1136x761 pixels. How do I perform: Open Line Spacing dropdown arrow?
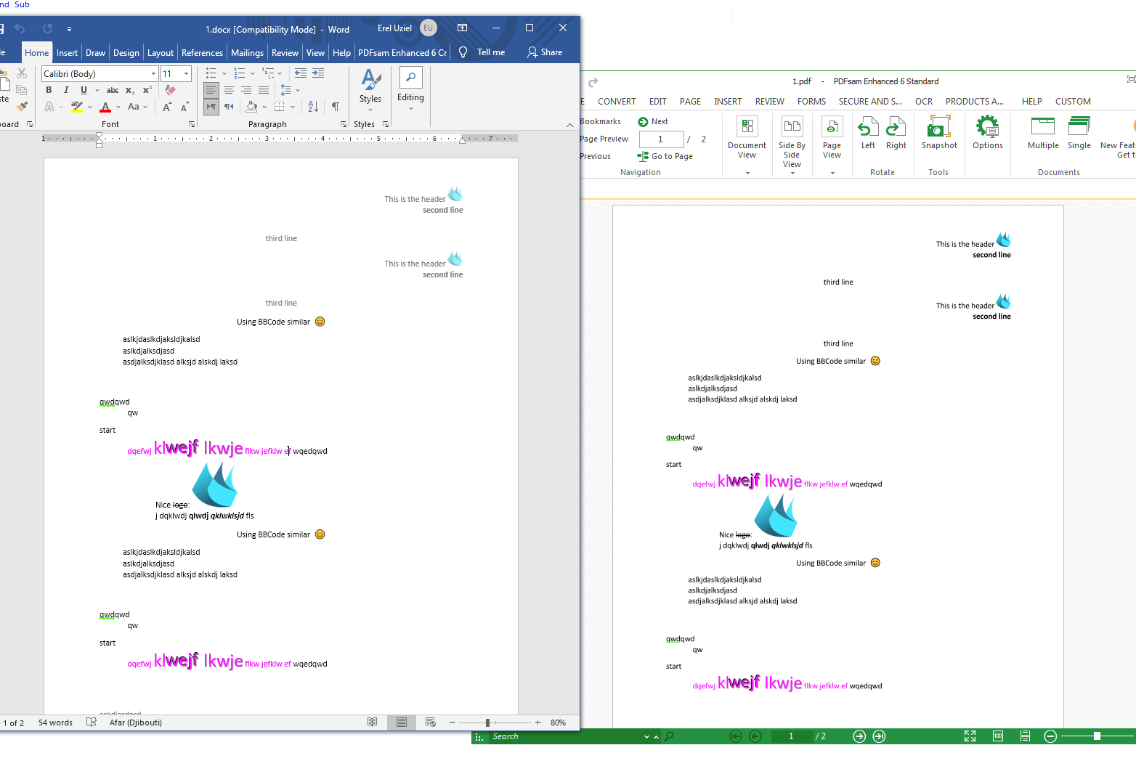pyautogui.click(x=298, y=90)
